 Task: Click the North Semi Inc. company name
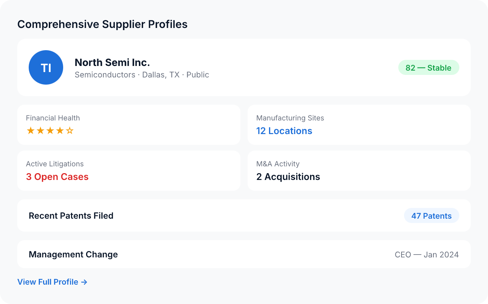click(112, 62)
